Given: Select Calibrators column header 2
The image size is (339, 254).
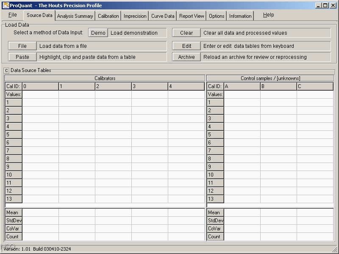Looking at the screenshot, I should pos(113,86).
